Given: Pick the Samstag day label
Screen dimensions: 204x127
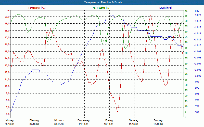Looking at the screenshot, I should [x=134, y=120].
